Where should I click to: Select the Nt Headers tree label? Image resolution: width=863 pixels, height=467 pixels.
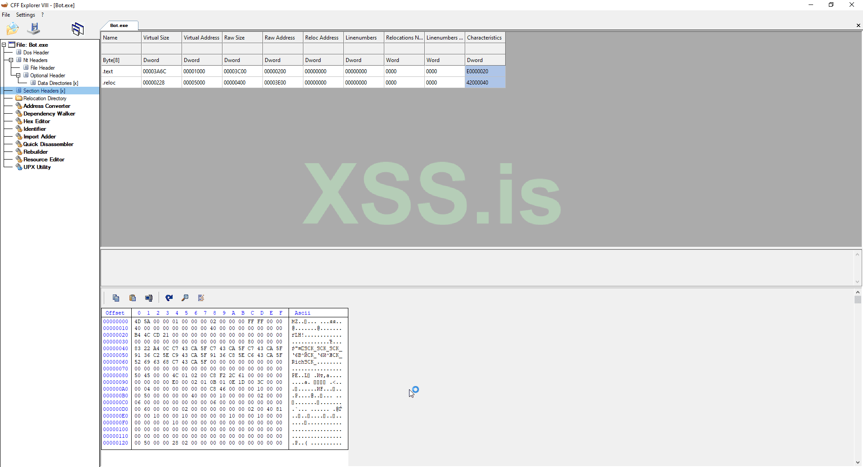point(35,60)
